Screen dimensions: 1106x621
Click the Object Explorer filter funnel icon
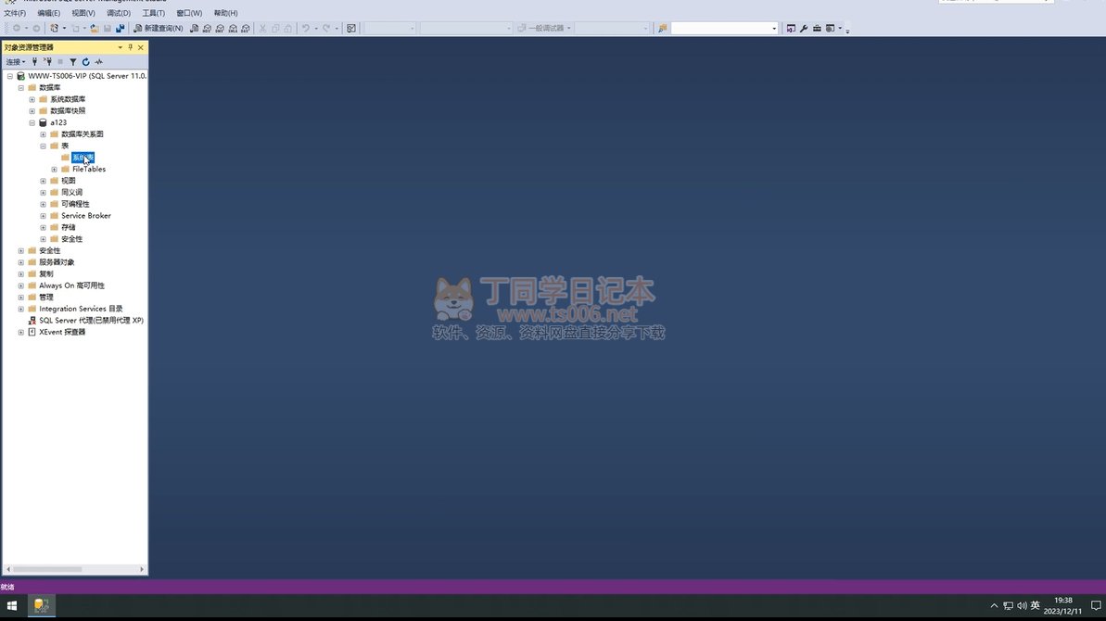click(x=73, y=62)
